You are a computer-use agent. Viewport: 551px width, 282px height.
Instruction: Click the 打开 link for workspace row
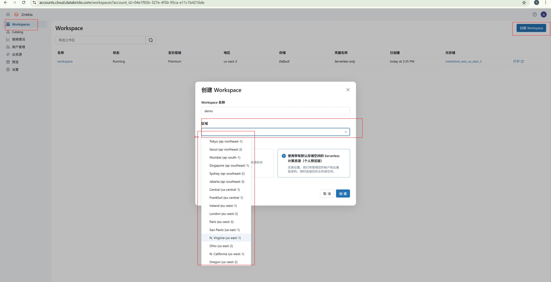[x=518, y=61]
